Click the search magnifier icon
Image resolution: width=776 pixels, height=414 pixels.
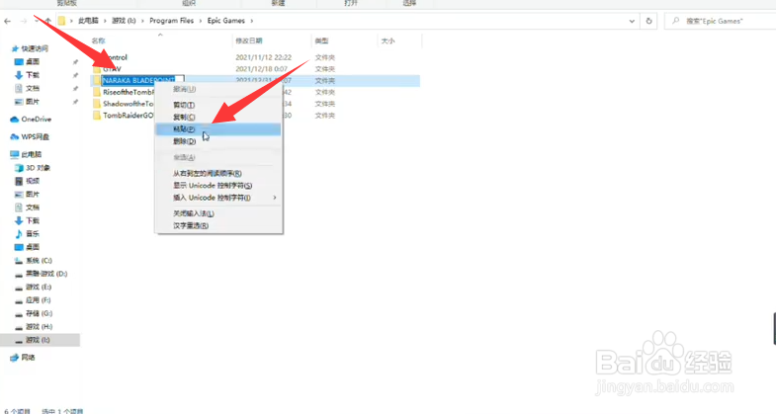pyautogui.click(x=675, y=21)
